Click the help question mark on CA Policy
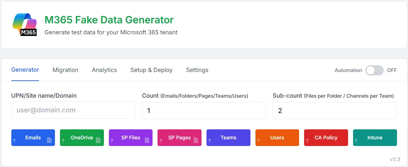 307,141
